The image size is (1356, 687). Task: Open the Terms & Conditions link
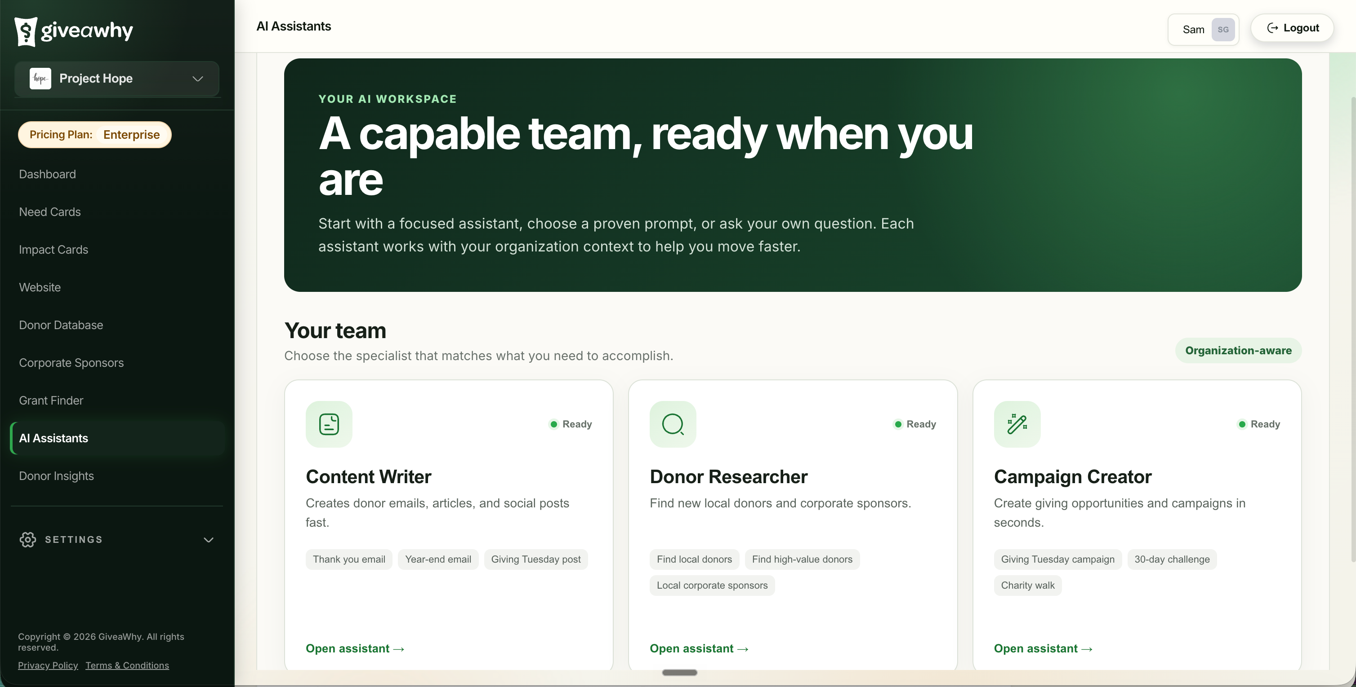pyautogui.click(x=127, y=665)
